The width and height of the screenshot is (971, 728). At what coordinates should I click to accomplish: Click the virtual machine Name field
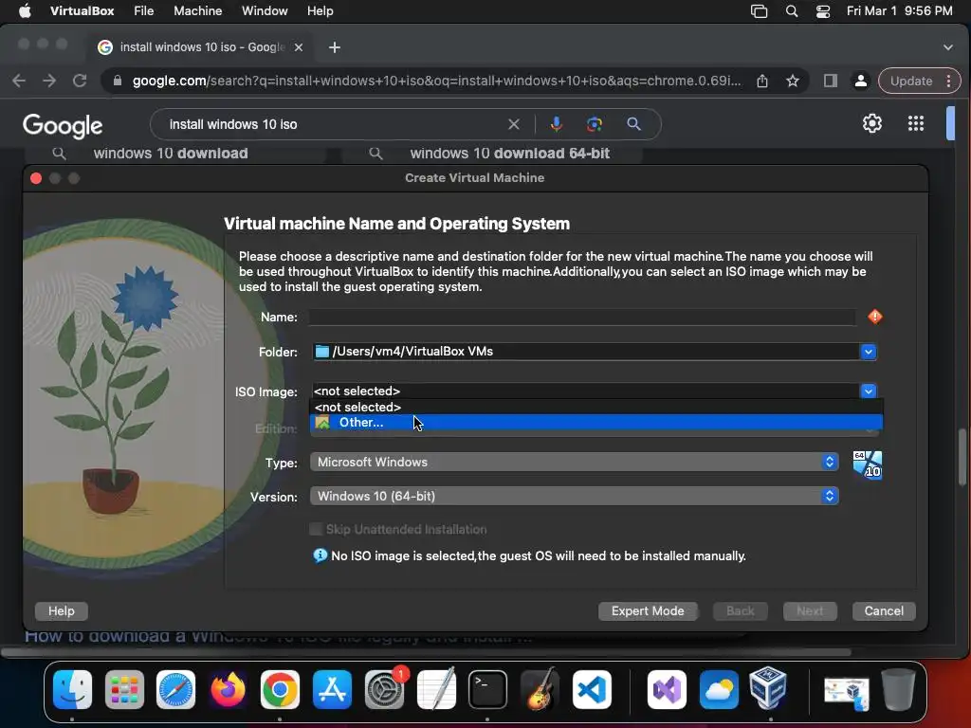pyautogui.click(x=583, y=317)
